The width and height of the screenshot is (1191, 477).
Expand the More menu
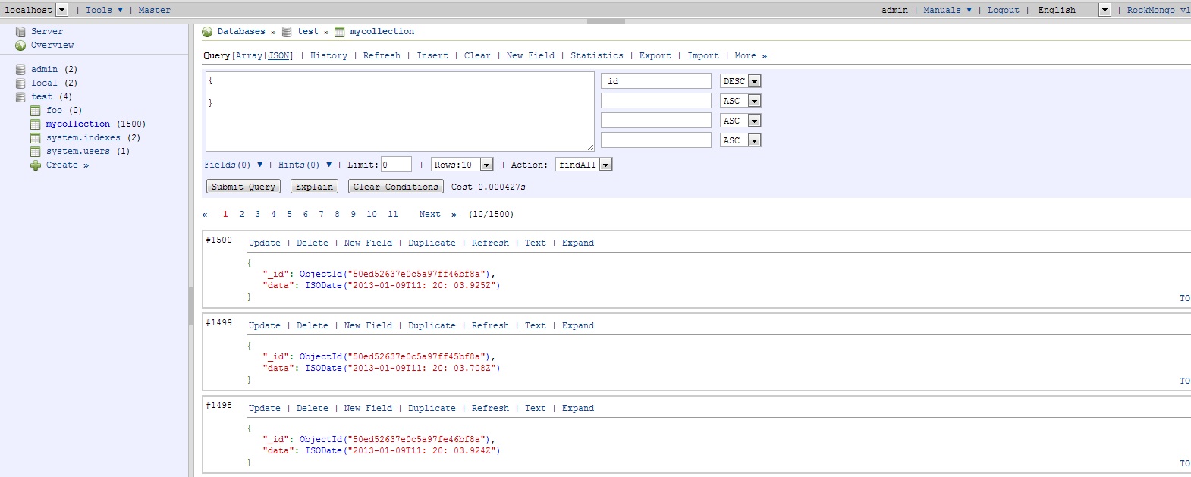[750, 56]
